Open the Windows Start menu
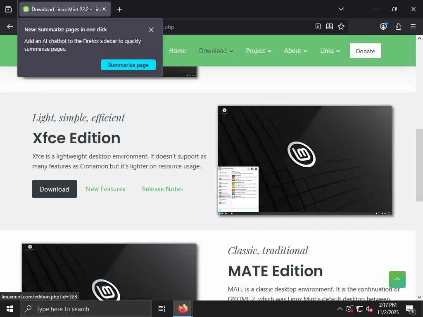Image resolution: width=423 pixels, height=317 pixels. click(x=10, y=309)
